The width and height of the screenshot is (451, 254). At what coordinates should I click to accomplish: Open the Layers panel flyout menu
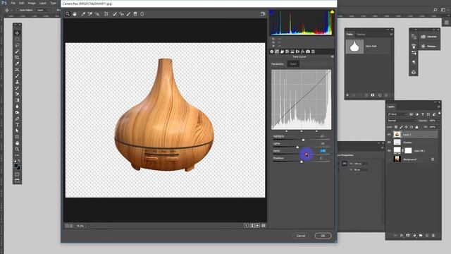(x=438, y=107)
